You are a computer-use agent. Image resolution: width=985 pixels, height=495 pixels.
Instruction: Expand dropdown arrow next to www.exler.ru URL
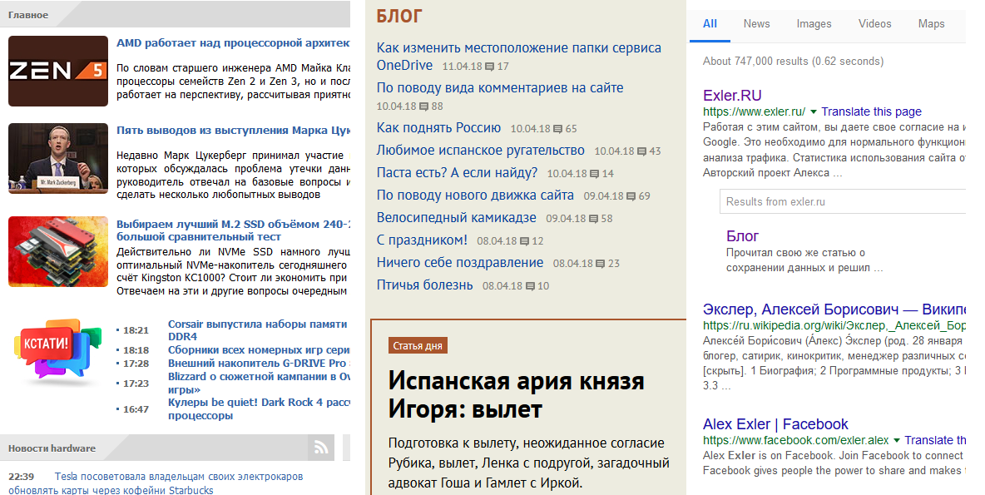814,111
